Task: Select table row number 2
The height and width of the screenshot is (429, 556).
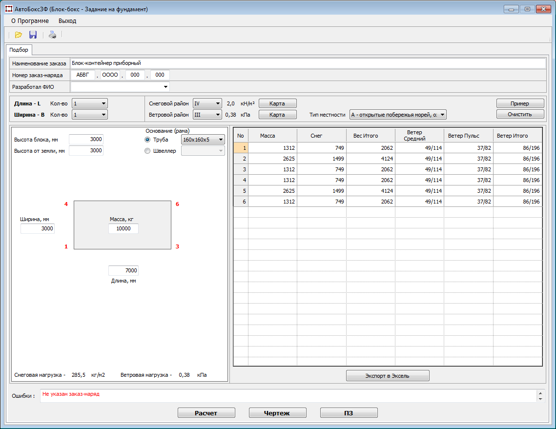Action: (x=241, y=159)
